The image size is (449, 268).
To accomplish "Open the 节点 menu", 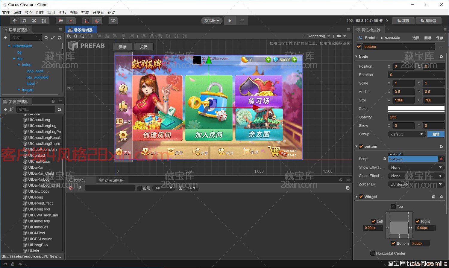I will [x=28, y=12].
